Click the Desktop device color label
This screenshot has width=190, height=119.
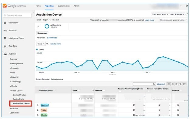pos(45,105)
